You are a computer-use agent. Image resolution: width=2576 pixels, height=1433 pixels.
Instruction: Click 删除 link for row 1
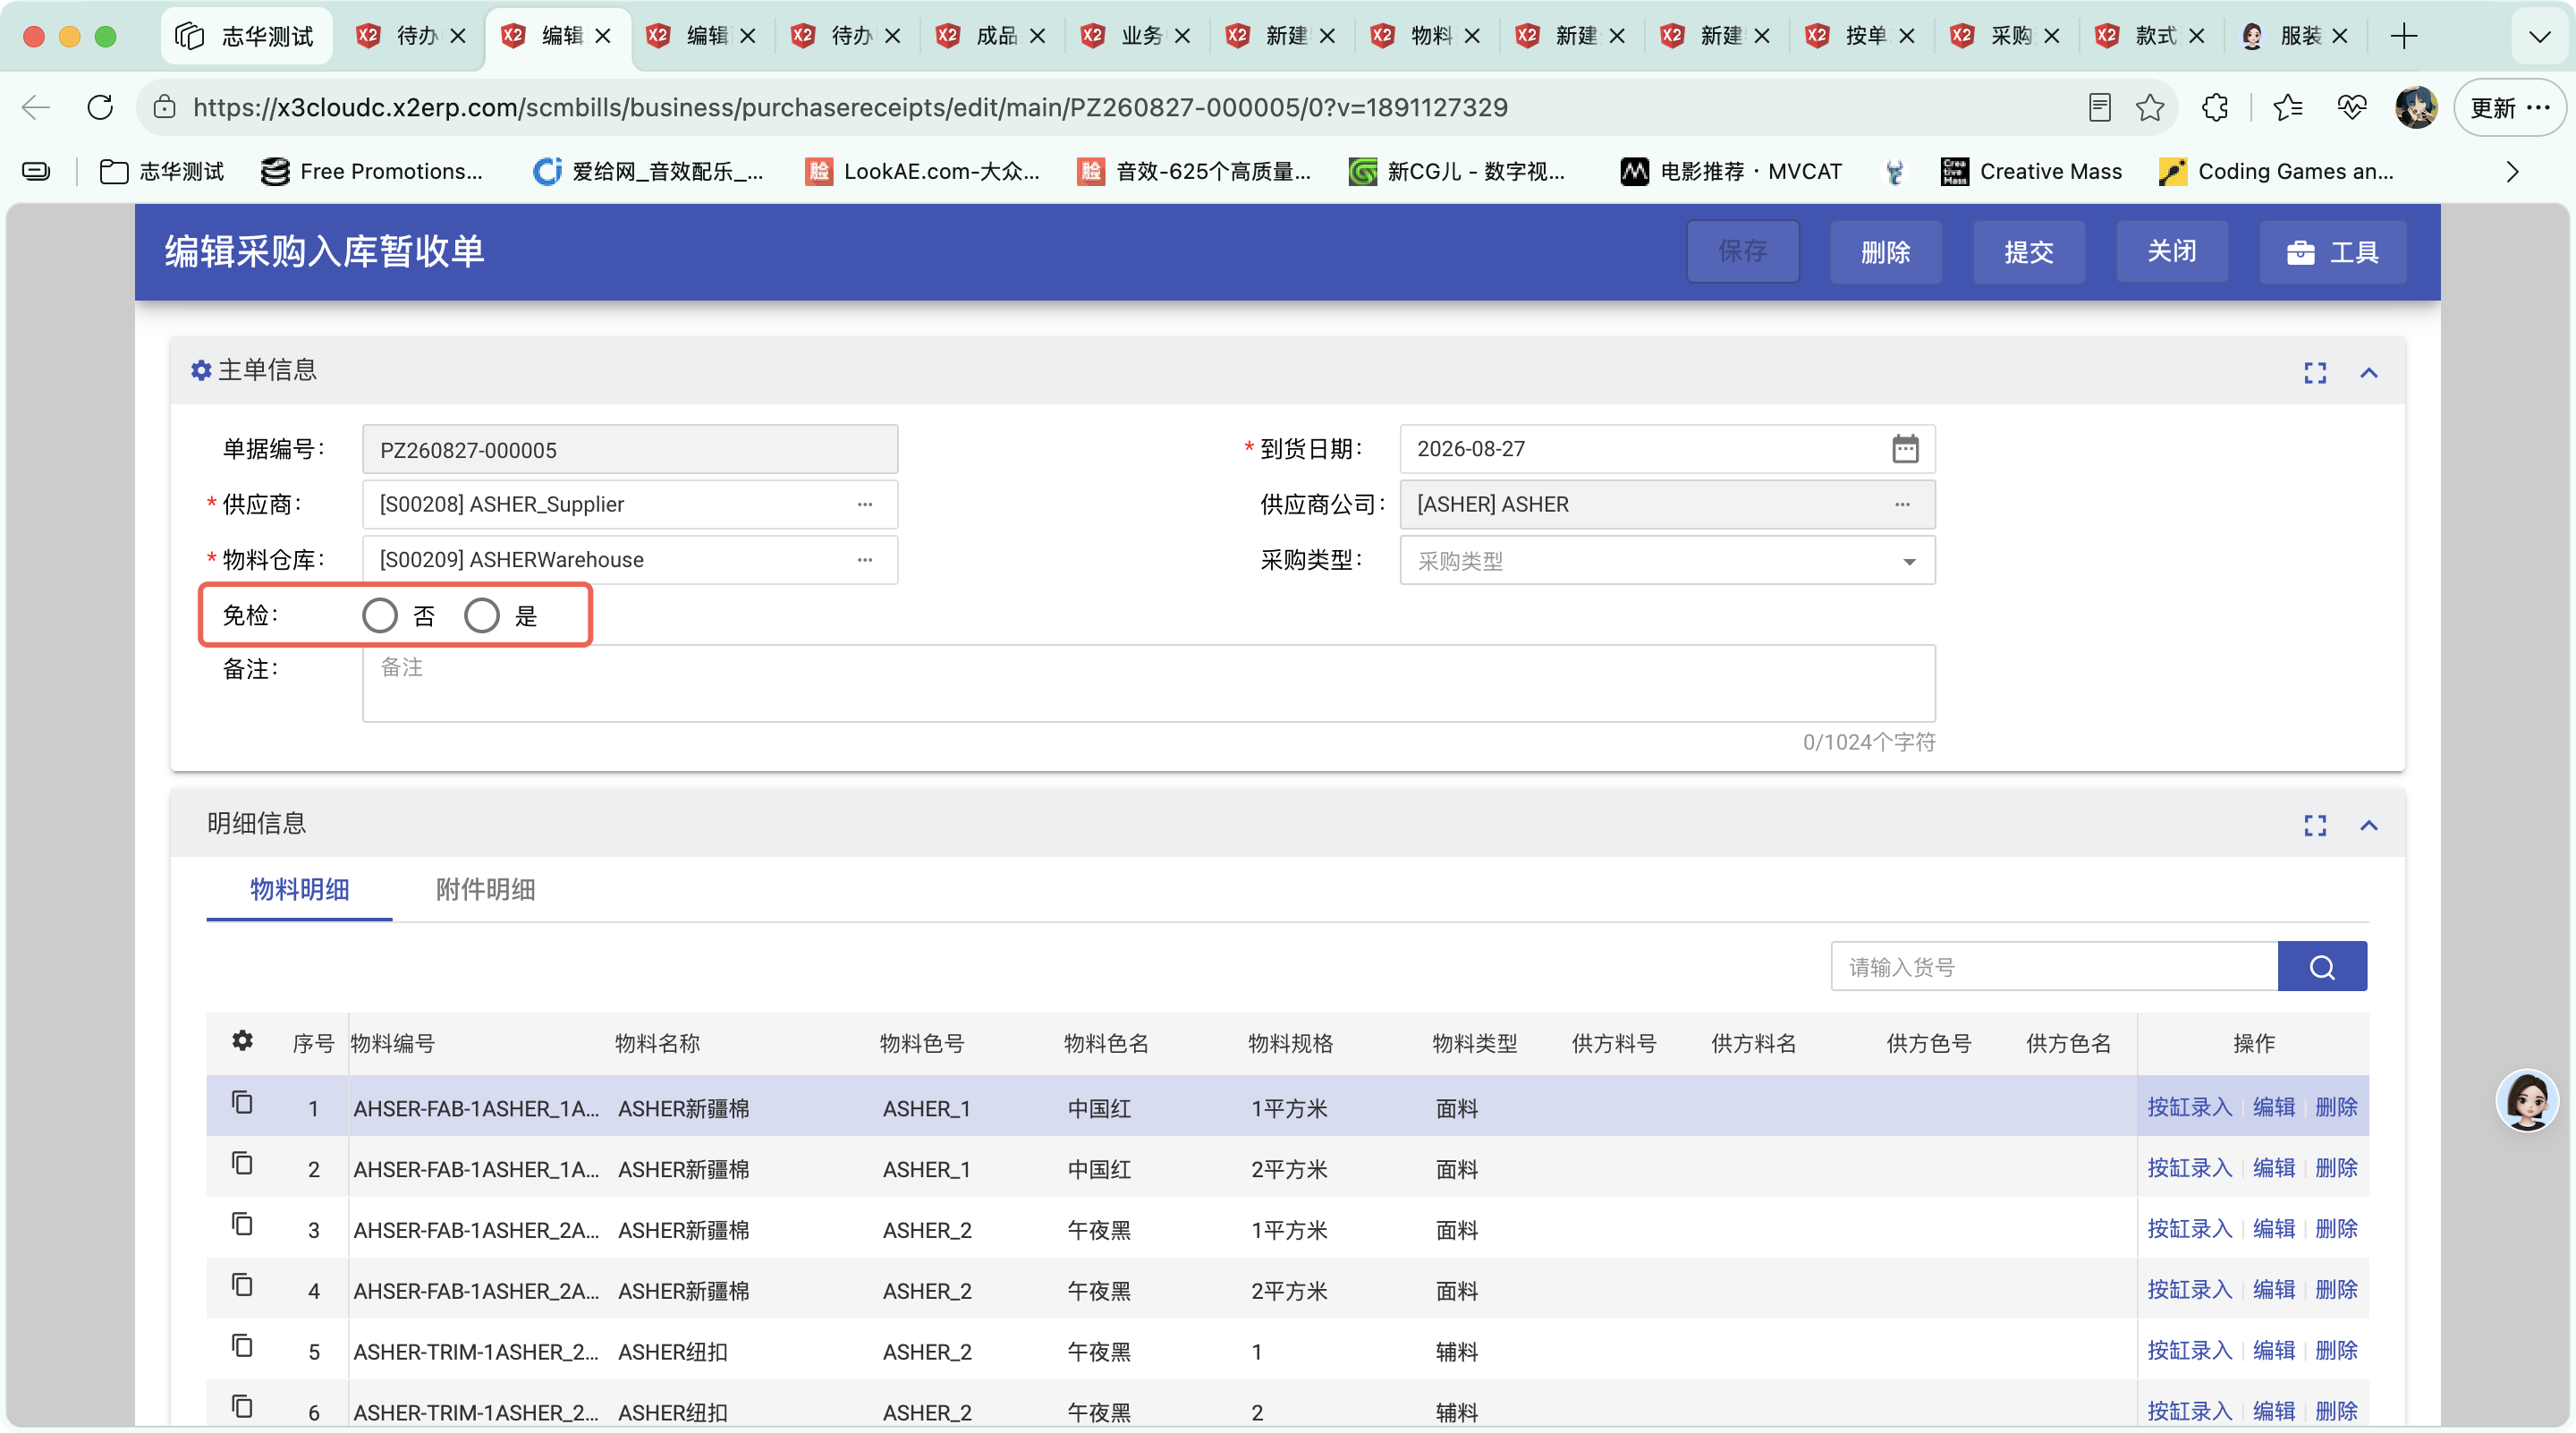(x=2337, y=1107)
